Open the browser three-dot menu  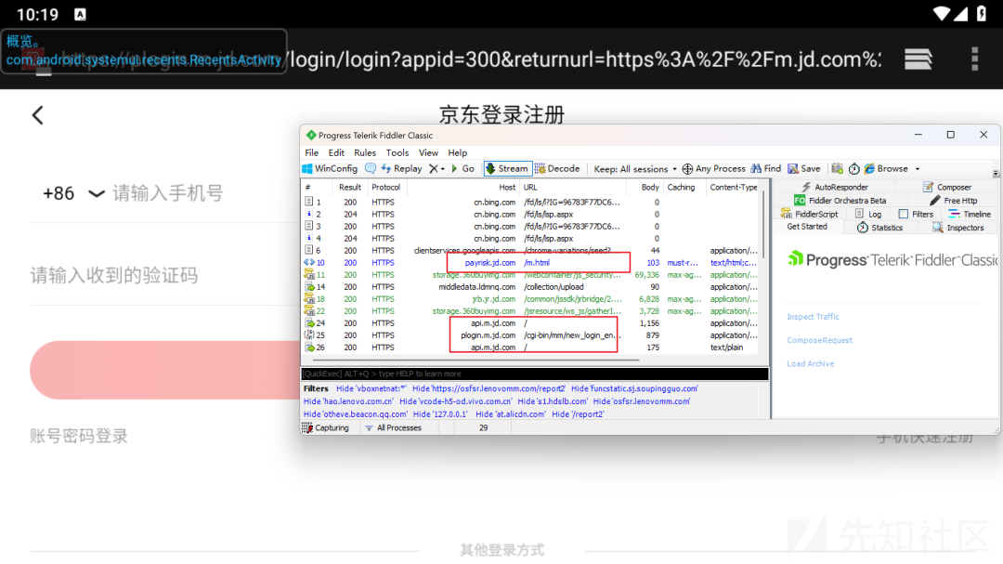[x=974, y=59]
